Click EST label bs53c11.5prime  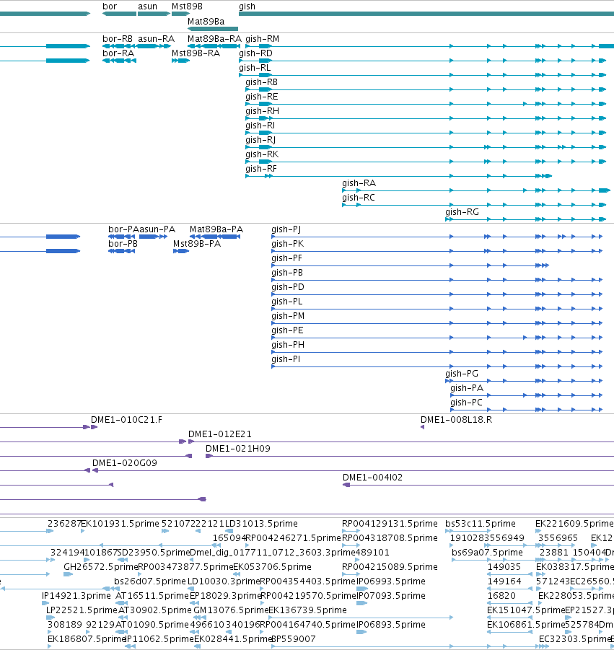pos(481,524)
